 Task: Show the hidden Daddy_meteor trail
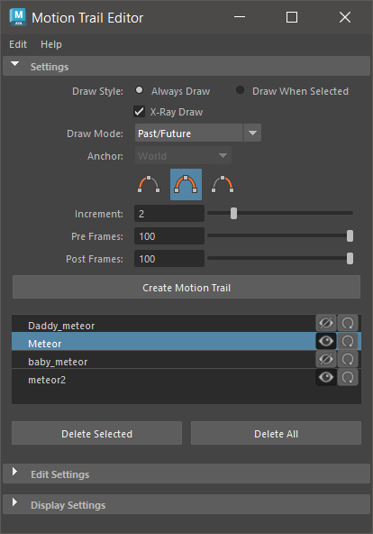coord(326,323)
